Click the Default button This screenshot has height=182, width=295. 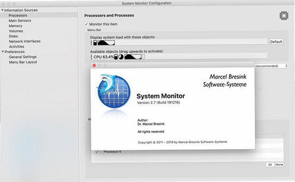pos(276,42)
